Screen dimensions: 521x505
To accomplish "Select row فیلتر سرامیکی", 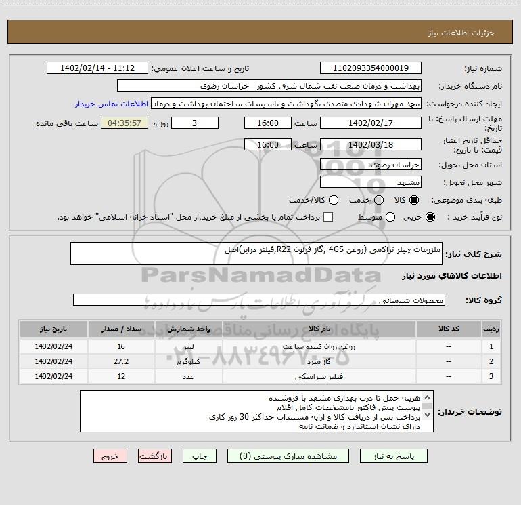I will pos(260,376).
